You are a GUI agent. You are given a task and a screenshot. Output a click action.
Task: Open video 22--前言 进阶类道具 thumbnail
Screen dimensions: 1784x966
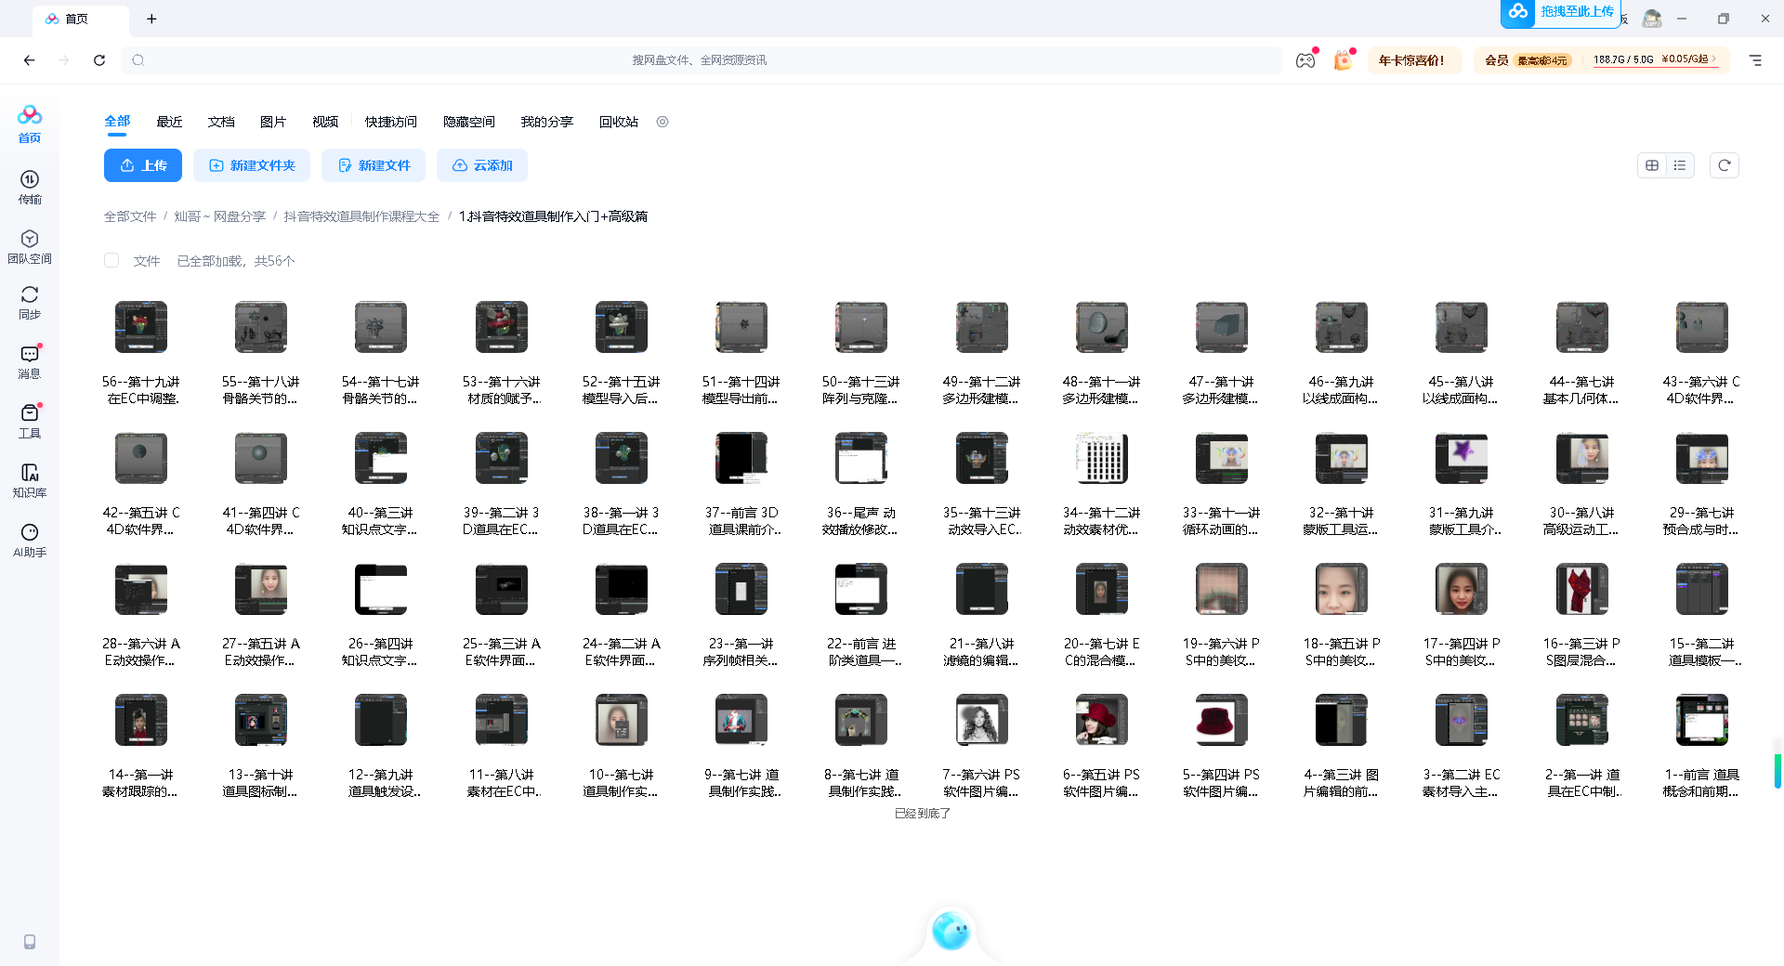coord(861,589)
